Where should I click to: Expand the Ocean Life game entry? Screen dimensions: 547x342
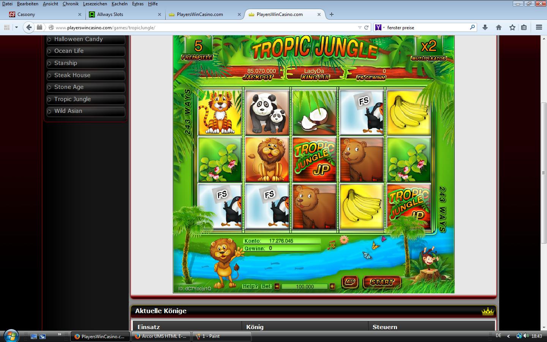tap(85, 51)
